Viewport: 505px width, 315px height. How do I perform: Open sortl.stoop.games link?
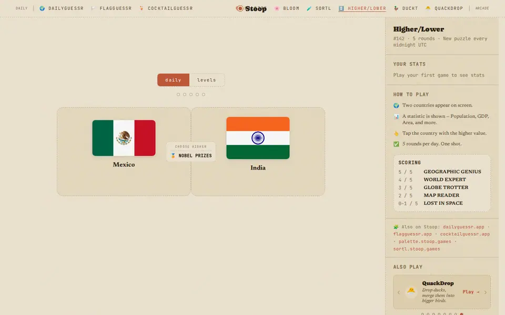(x=417, y=249)
